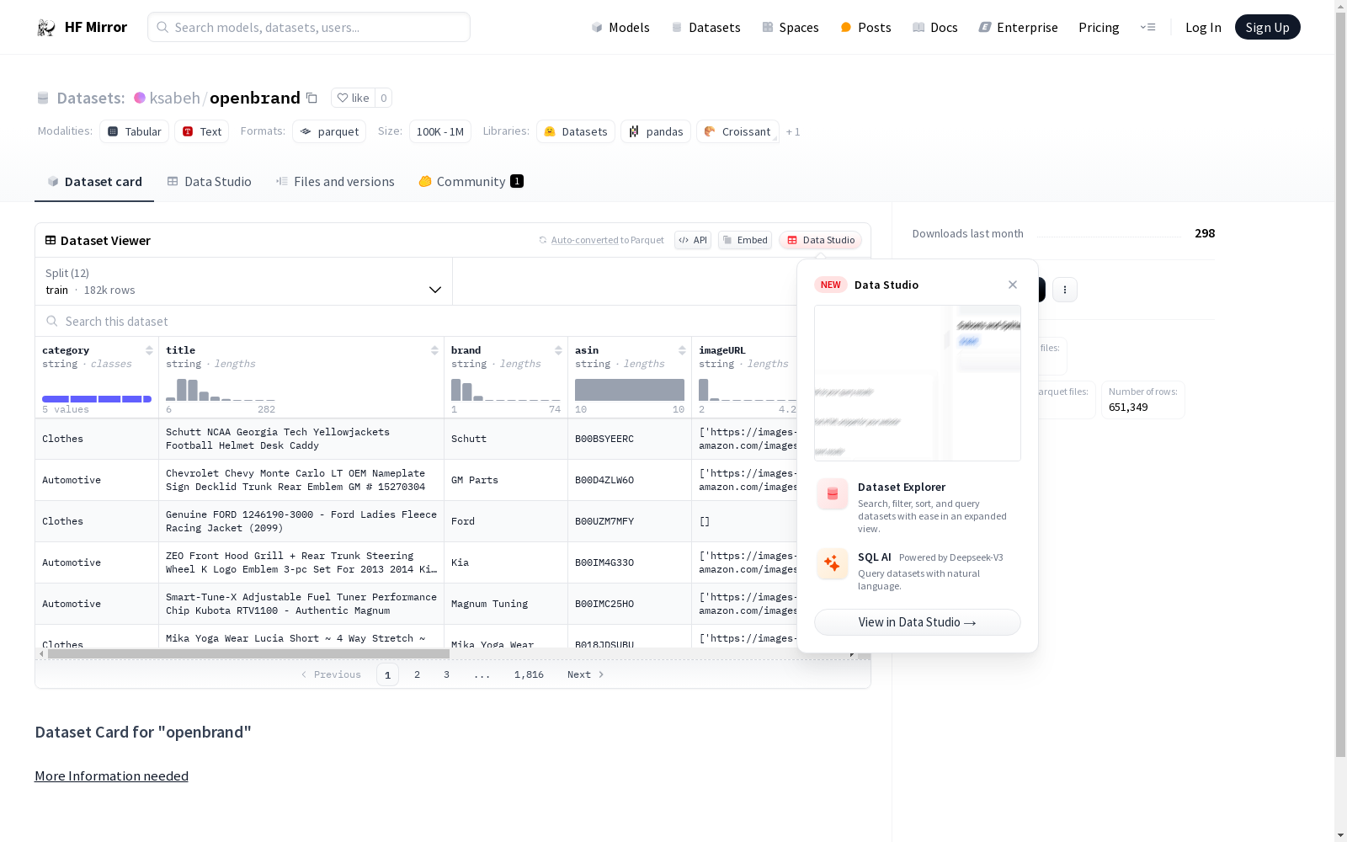
Task: Select Tabular modality tag
Action: pos(134,131)
